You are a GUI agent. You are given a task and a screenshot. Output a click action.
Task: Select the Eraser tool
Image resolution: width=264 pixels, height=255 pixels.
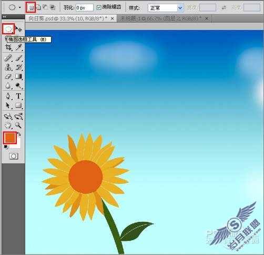[8, 76]
